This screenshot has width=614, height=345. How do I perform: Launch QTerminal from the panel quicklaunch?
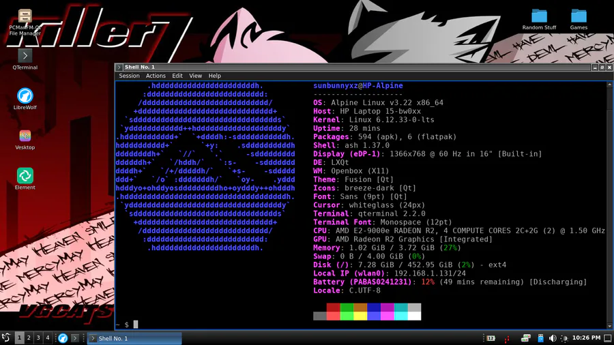pyautogui.click(x=75, y=338)
